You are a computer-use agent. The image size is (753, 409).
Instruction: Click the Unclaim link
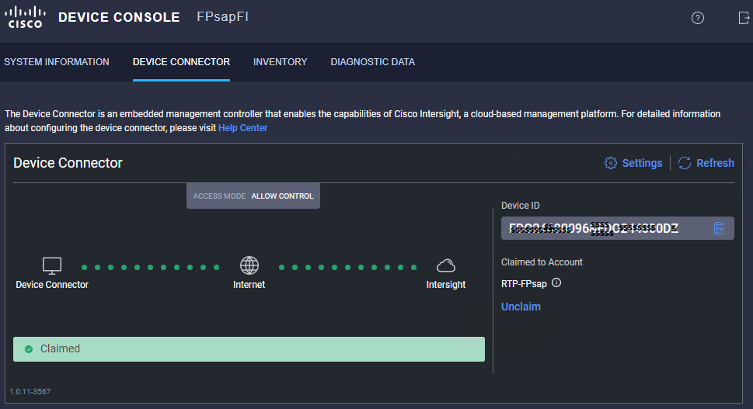click(521, 307)
